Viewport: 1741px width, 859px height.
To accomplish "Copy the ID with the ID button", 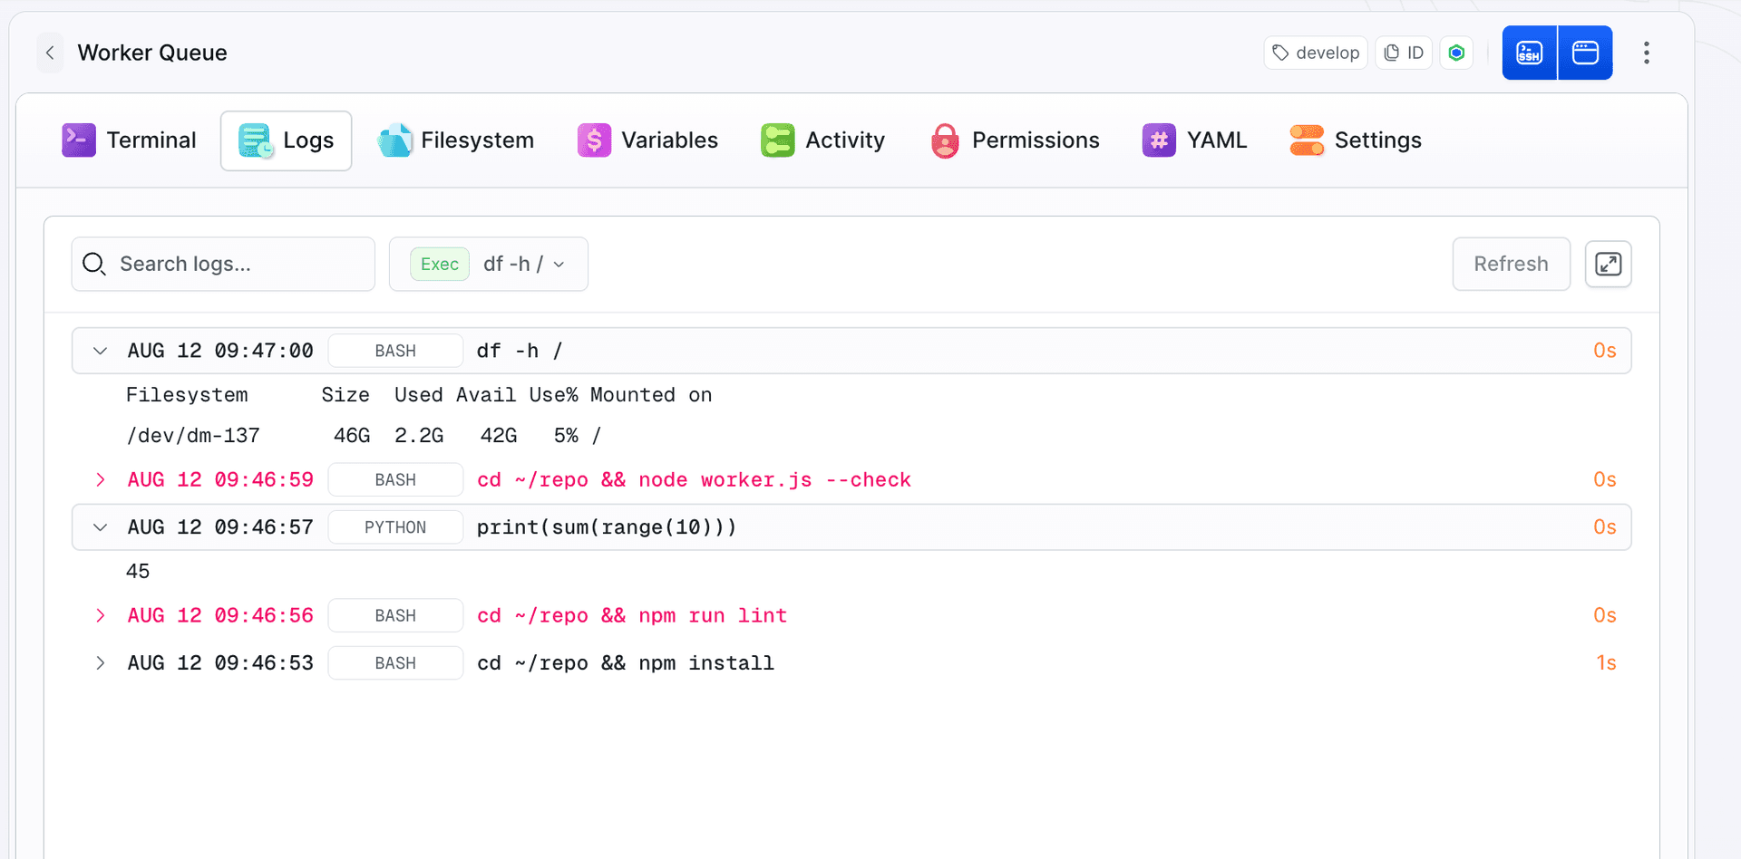I will tap(1404, 53).
